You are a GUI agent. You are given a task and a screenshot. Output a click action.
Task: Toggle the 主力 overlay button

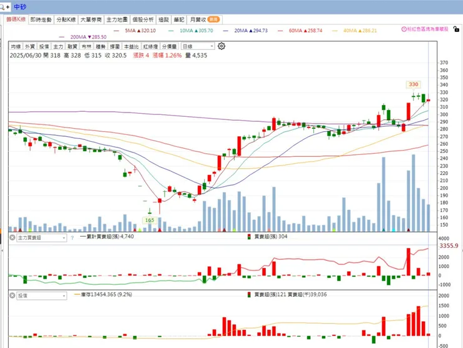pyautogui.click(x=58, y=46)
